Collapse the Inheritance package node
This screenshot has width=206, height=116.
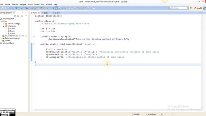(x=4, y=26)
